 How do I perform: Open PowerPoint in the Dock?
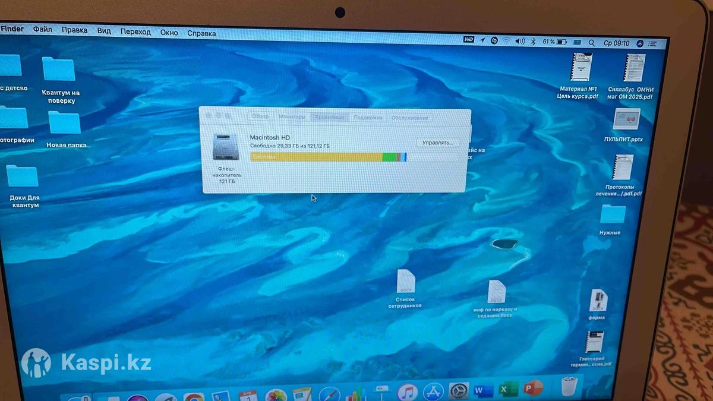coord(533,389)
